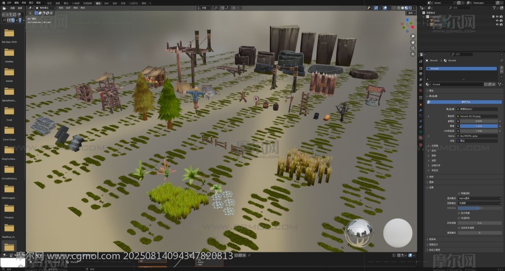The width and height of the screenshot is (505, 271).
Task: Toggle viewport gizmos display button
Action: click(377, 8)
